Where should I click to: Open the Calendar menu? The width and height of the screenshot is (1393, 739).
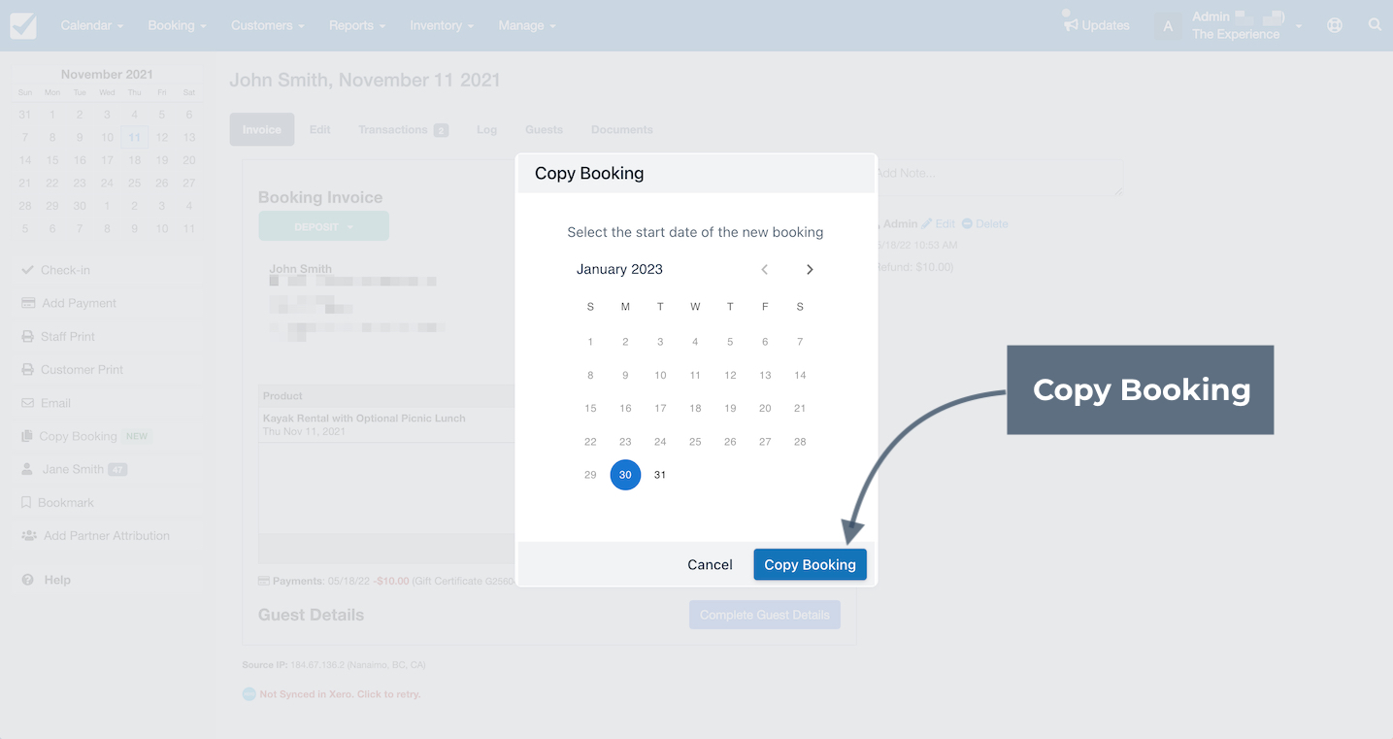click(91, 25)
